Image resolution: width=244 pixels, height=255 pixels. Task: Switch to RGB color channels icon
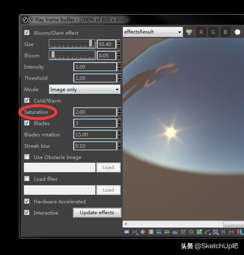(x=189, y=32)
